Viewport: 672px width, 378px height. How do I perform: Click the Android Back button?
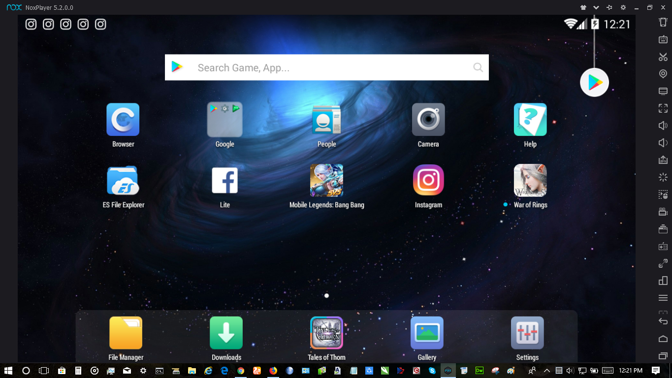(663, 321)
